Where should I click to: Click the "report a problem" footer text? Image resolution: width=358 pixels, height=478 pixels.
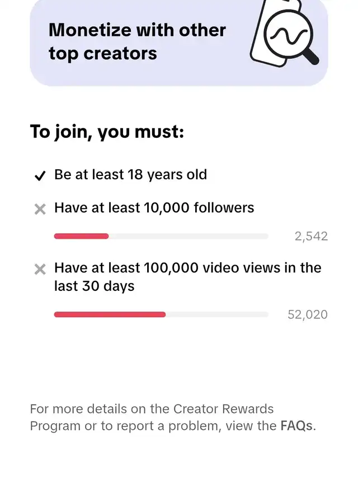point(162,426)
